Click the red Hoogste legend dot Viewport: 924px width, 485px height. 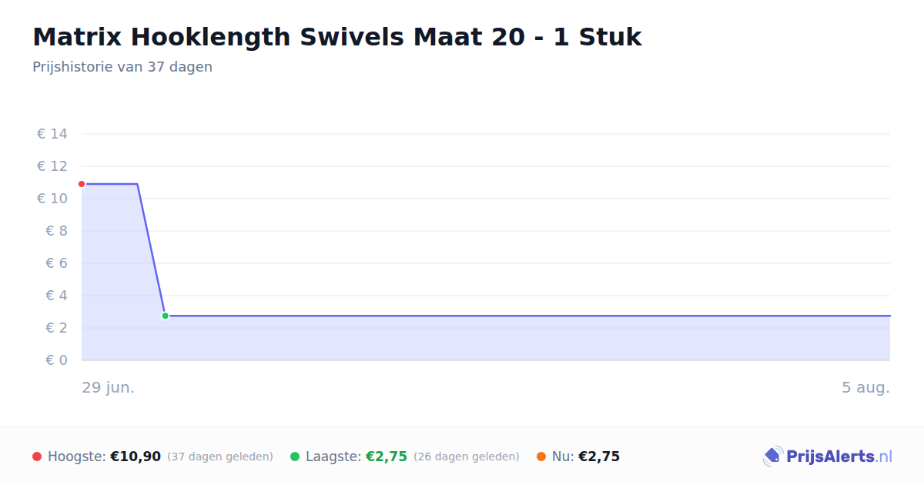(x=37, y=457)
